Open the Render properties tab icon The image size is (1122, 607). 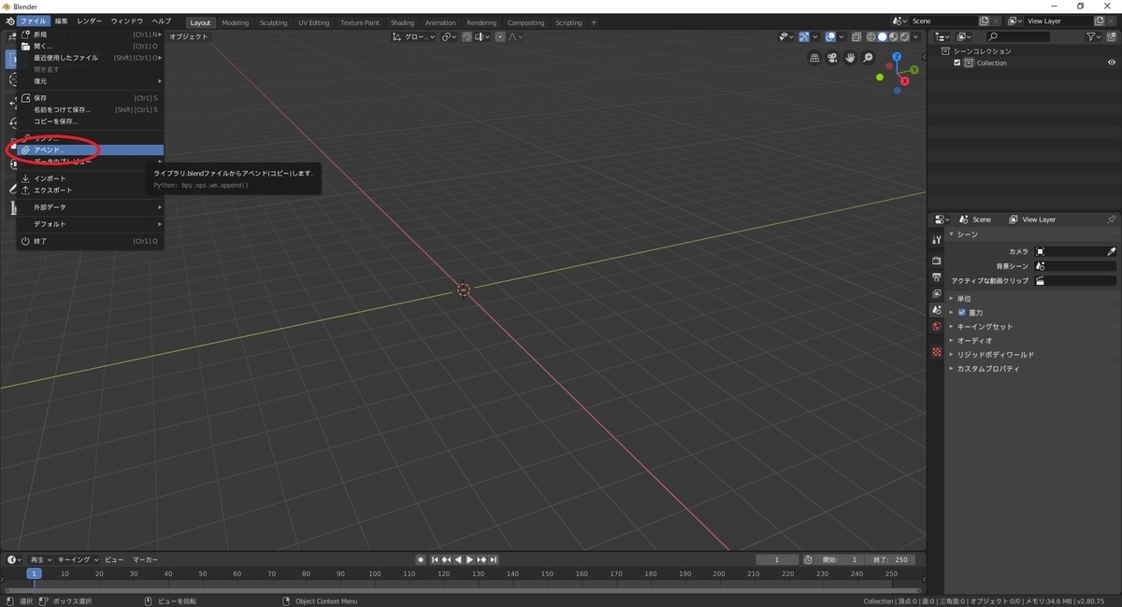[x=936, y=260]
